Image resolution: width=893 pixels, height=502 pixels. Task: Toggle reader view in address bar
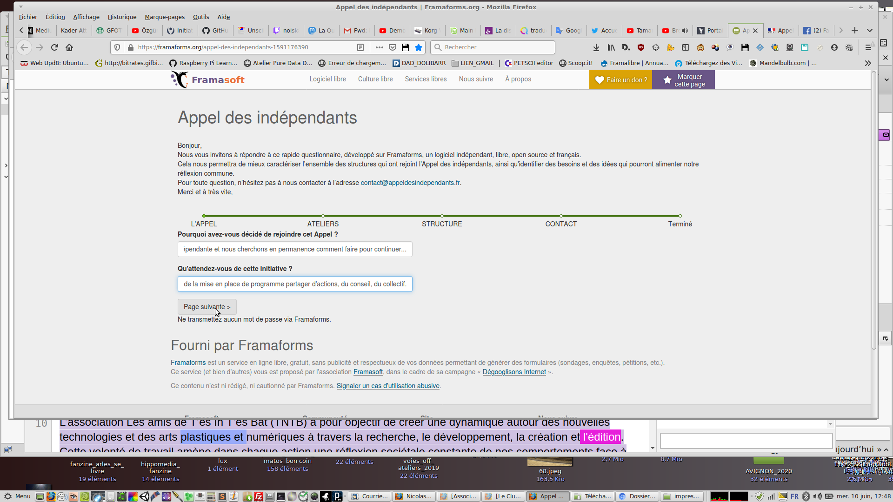pyautogui.click(x=360, y=47)
